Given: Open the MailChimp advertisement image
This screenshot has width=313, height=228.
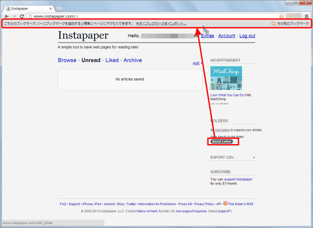Looking at the screenshot, I should click(x=226, y=78).
